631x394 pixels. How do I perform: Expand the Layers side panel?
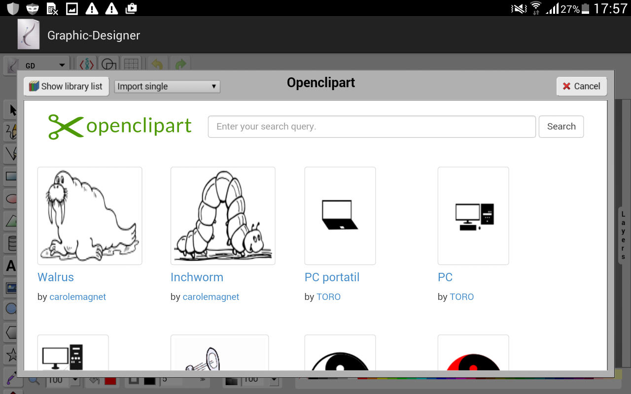pyautogui.click(x=623, y=235)
